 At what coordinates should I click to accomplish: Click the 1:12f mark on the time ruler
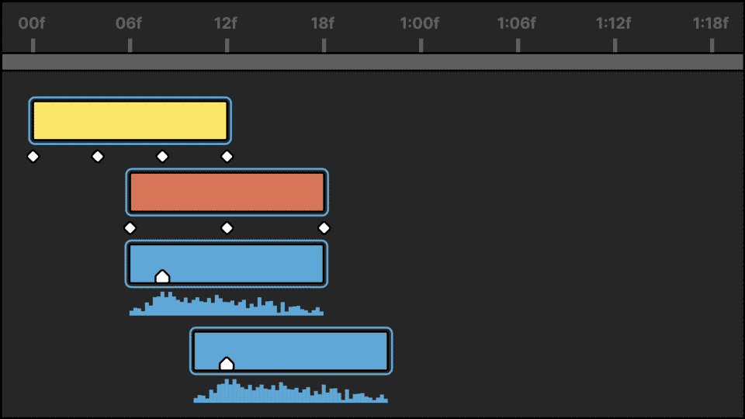[x=615, y=45]
